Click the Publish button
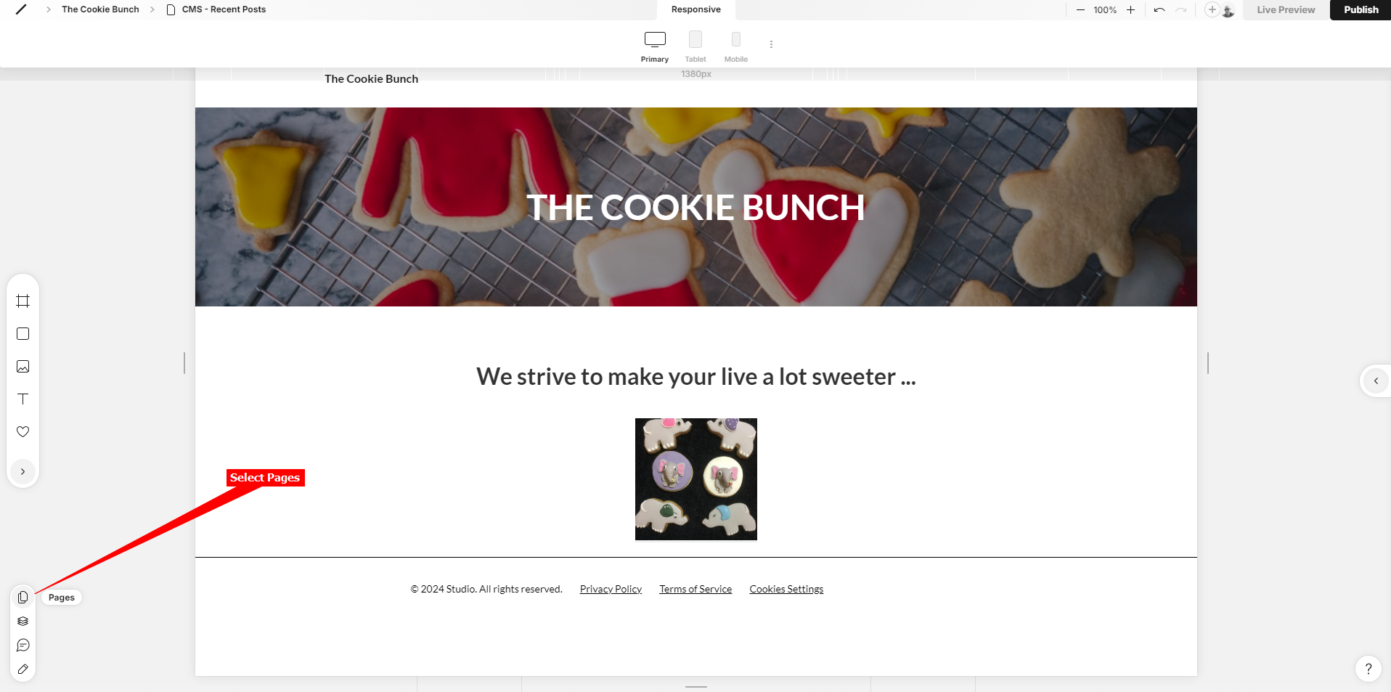The image size is (1391, 692). click(1361, 9)
